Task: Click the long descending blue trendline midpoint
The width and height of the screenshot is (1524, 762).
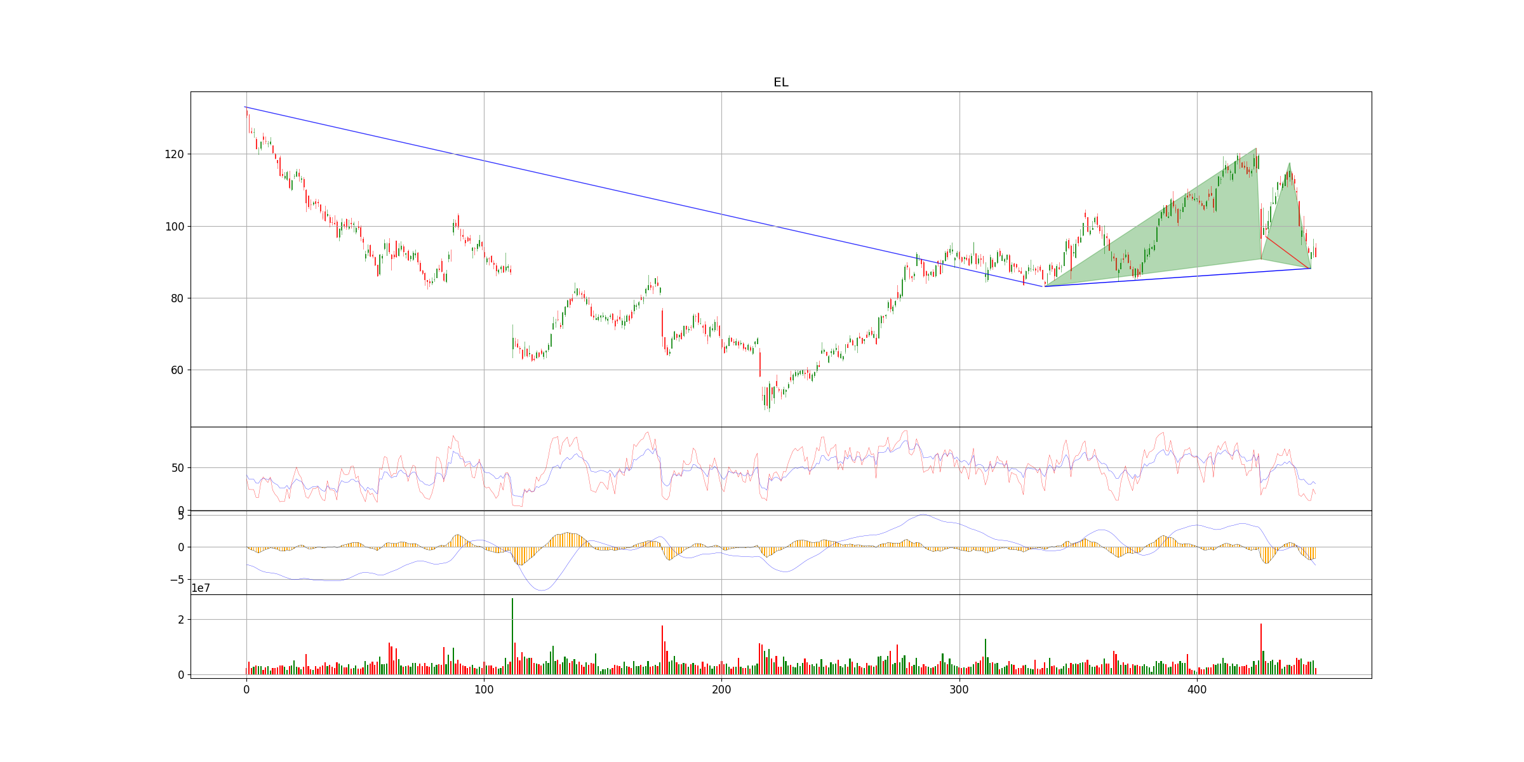Action: (x=645, y=197)
